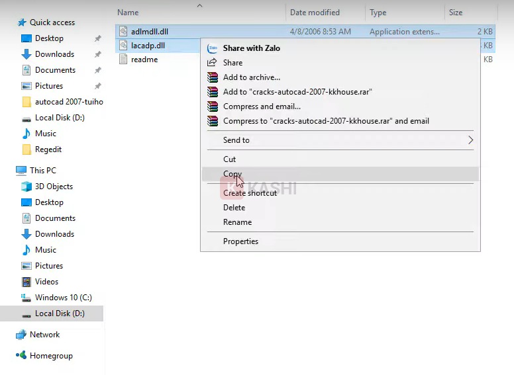Open Desktop under This PC
The width and height of the screenshot is (514, 375).
click(49, 202)
